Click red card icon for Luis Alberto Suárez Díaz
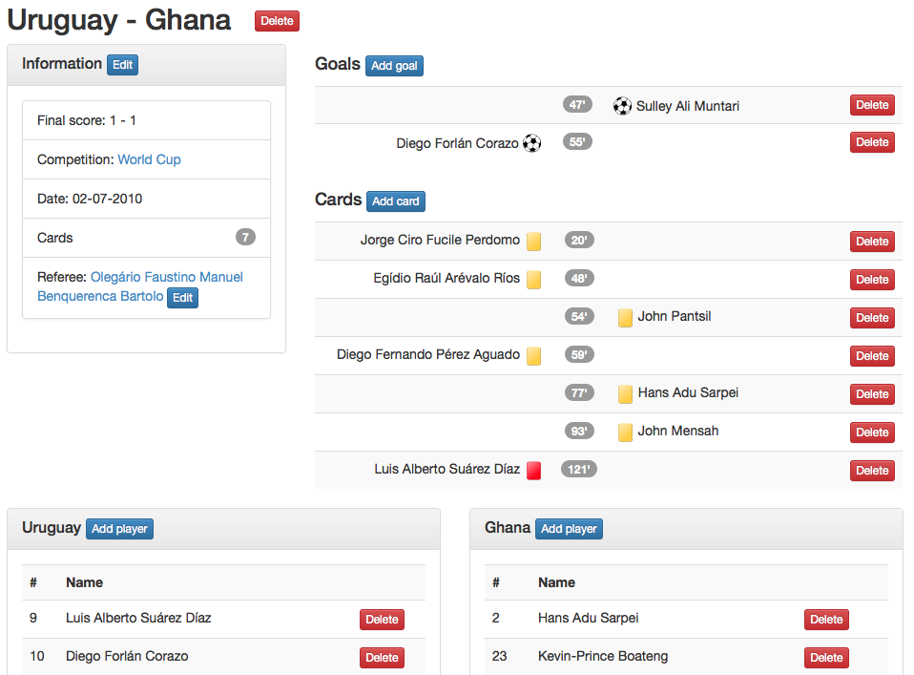This screenshot has height=675, width=914. [534, 470]
